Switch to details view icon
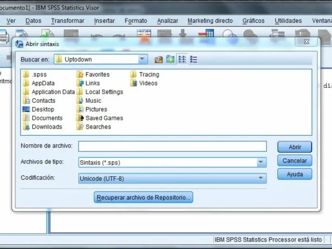 193,59
